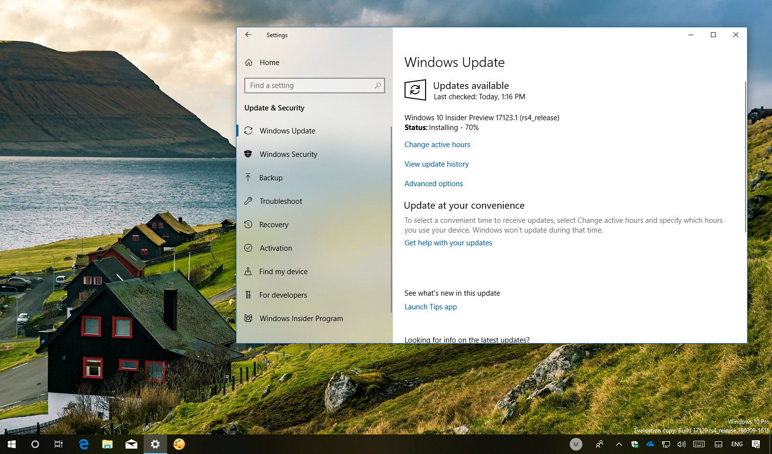Click the sidebar vertical scrollbar
The width and height of the screenshot is (772, 454).
[391, 219]
